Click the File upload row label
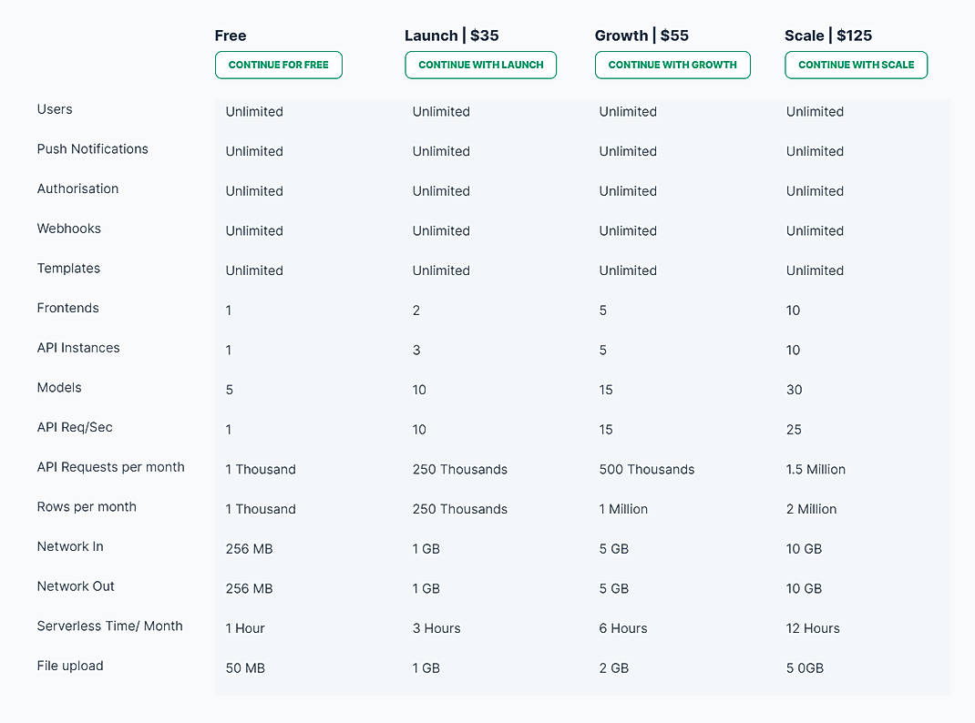Screen dimensions: 975x723 [x=70, y=666]
